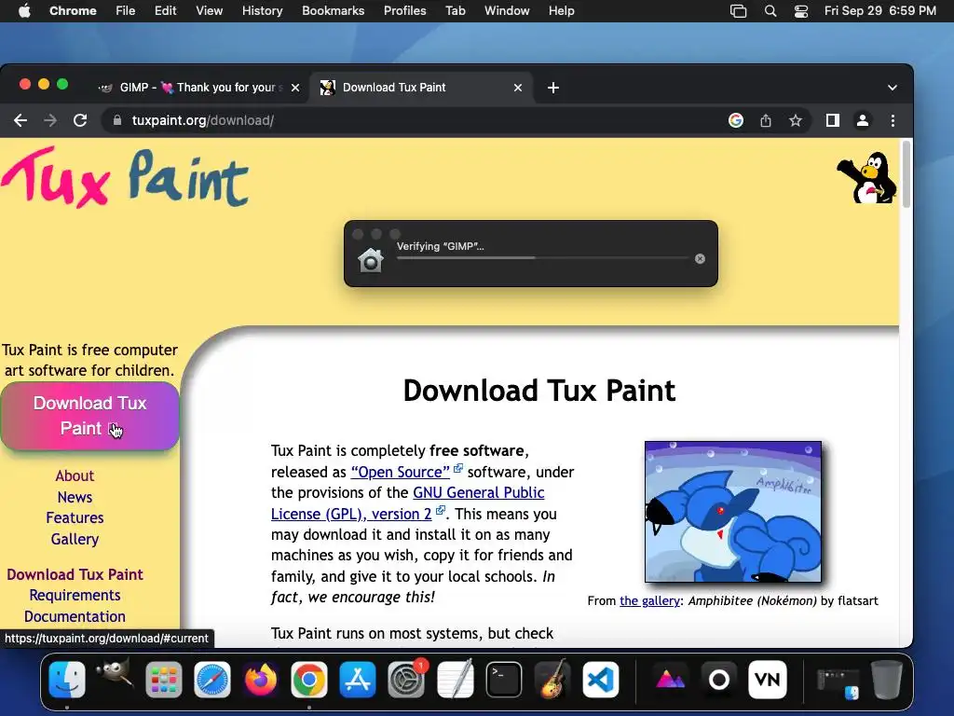Open App Store from the dock
This screenshot has width=954, height=716.
[x=358, y=679]
